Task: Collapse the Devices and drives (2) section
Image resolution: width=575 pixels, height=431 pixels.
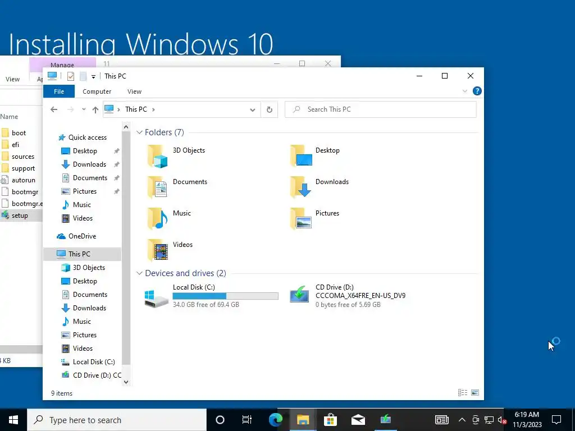Action: pyautogui.click(x=139, y=273)
